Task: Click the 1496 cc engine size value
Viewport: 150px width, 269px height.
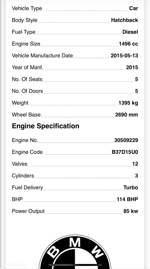Action: [128, 44]
